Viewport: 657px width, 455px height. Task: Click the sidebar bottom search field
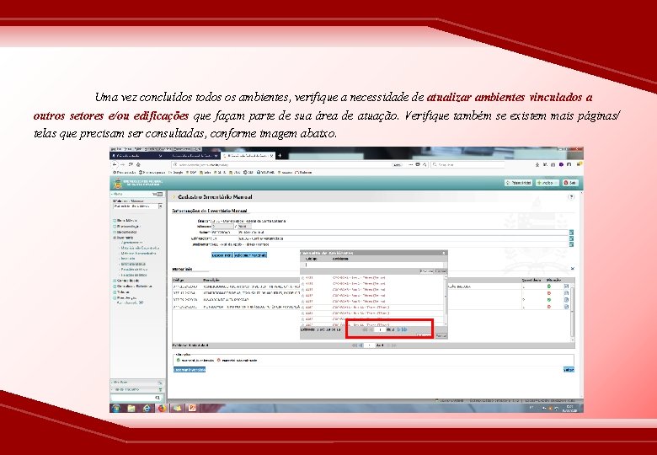click(136, 398)
